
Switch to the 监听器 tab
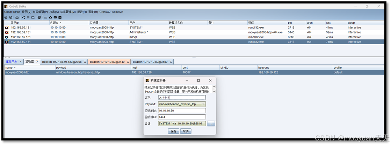click(x=29, y=61)
